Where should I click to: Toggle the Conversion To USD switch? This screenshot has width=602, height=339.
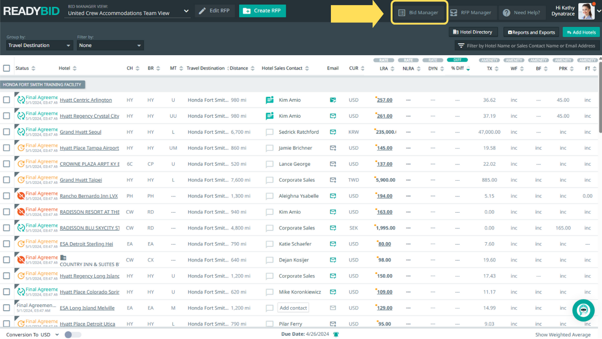73,335
